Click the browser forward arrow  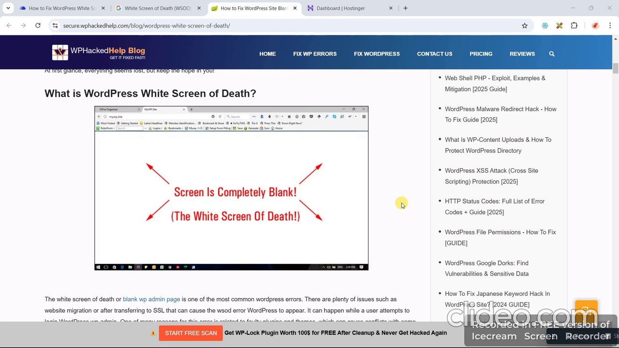pos(23,26)
